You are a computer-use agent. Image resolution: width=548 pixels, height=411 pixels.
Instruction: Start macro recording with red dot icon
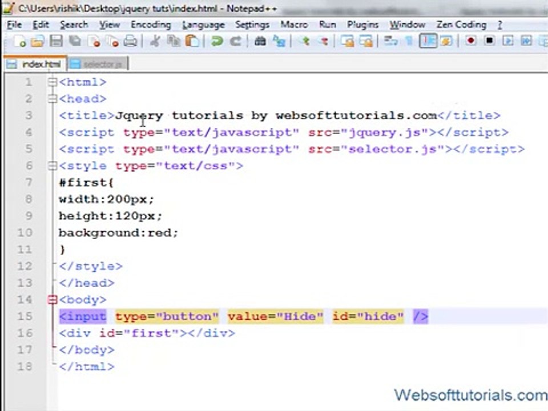coord(471,42)
